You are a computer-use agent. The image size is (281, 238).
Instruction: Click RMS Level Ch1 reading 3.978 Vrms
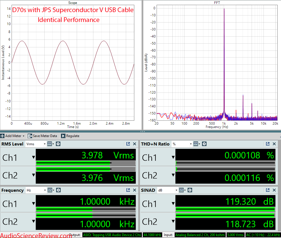pyautogui.click(x=108, y=155)
